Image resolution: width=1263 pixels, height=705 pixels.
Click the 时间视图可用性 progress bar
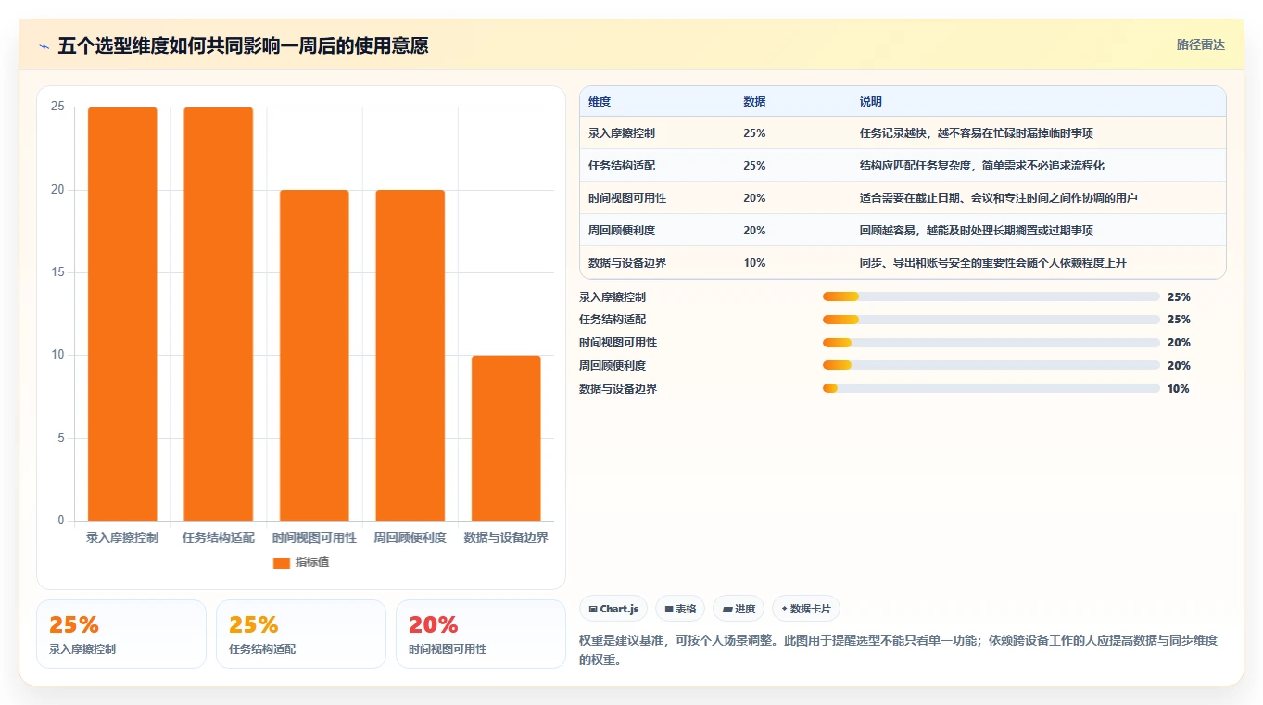click(991, 343)
